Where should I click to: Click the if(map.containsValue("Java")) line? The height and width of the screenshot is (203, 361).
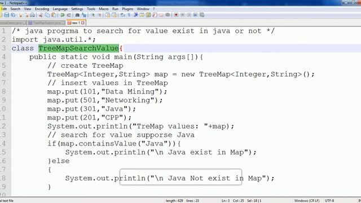[114, 144]
